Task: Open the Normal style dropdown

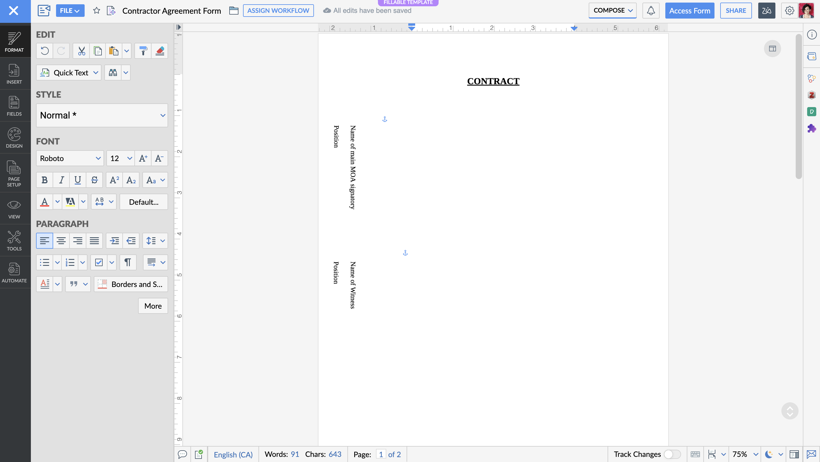Action: coord(102,115)
